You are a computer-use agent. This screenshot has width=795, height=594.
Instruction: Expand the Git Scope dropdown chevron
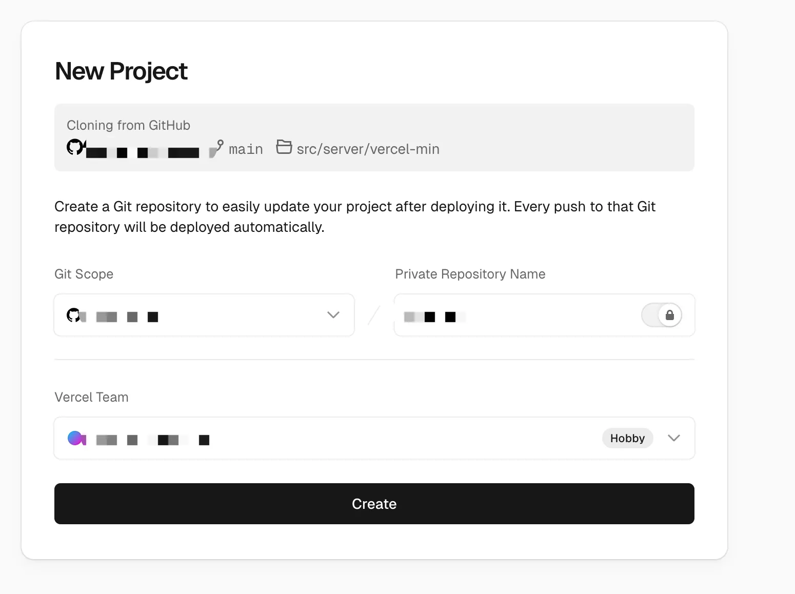click(x=333, y=315)
